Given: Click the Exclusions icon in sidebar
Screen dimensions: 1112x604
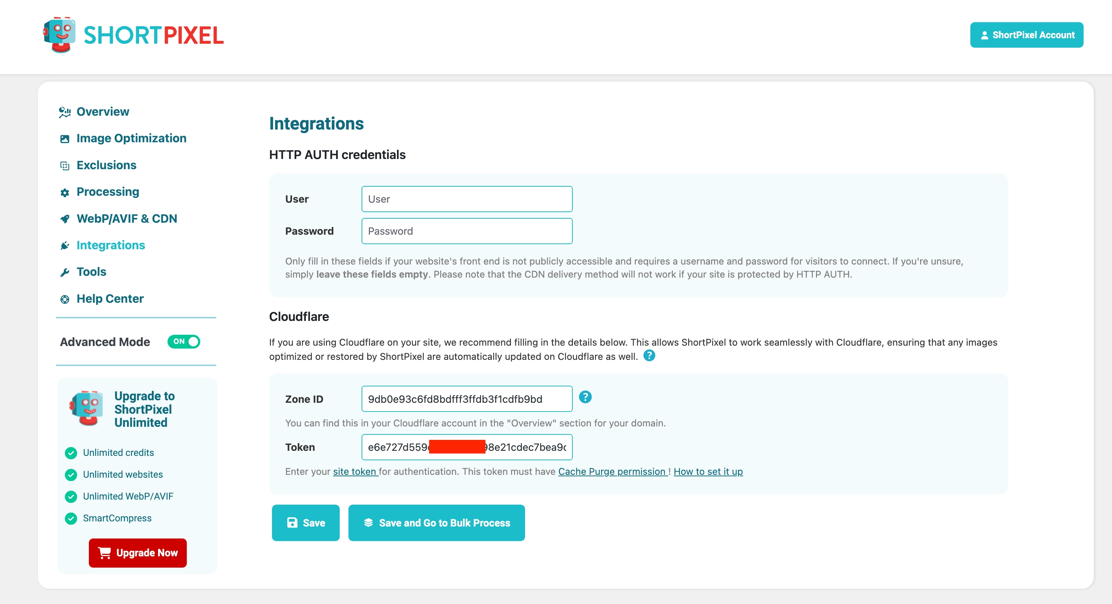Looking at the screenshot, I should point(65,166).
